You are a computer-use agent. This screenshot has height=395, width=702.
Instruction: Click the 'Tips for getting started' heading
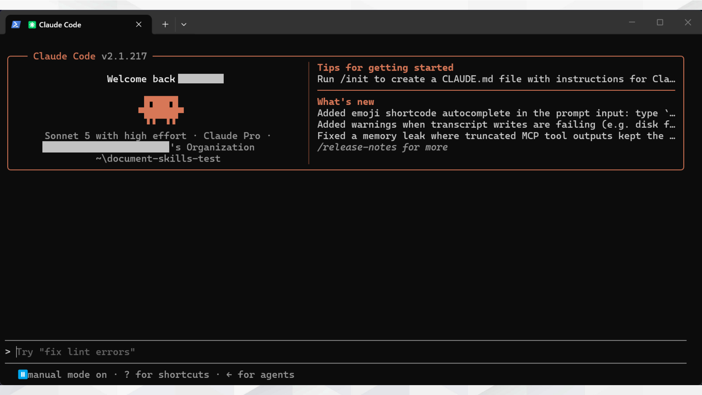385,68
